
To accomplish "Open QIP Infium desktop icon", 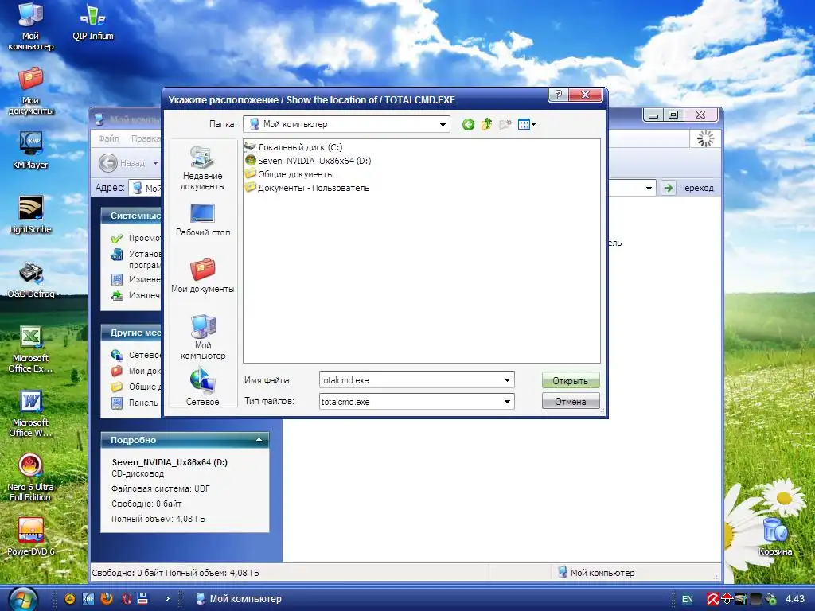I will coord(93,21).
